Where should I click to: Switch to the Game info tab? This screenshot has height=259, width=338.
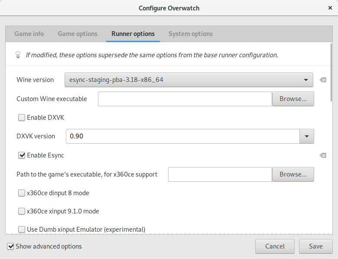pyautogui.click(x=29, y=34)
